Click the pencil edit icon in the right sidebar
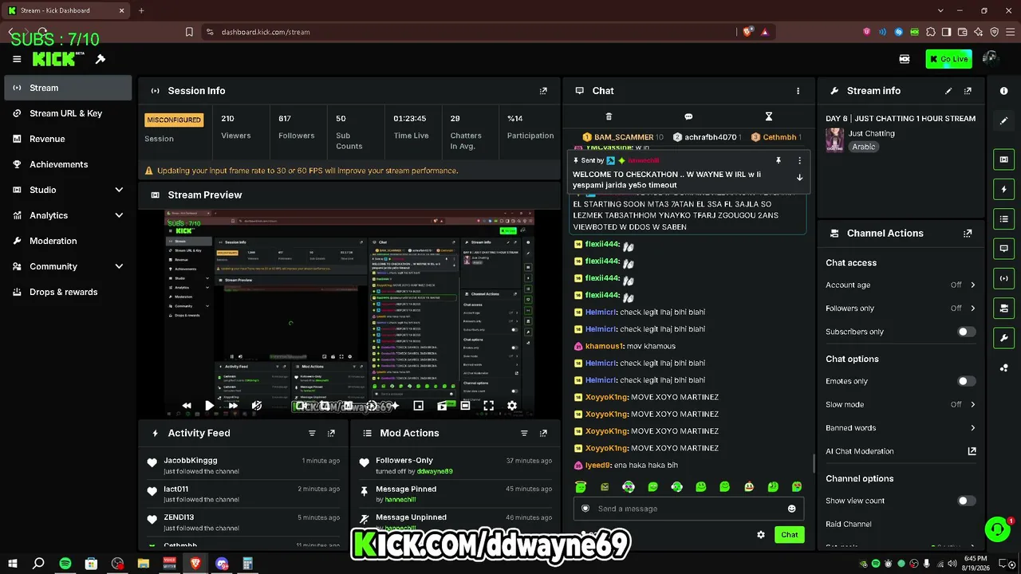1021x574 pixels. (x=1003, y=120)
